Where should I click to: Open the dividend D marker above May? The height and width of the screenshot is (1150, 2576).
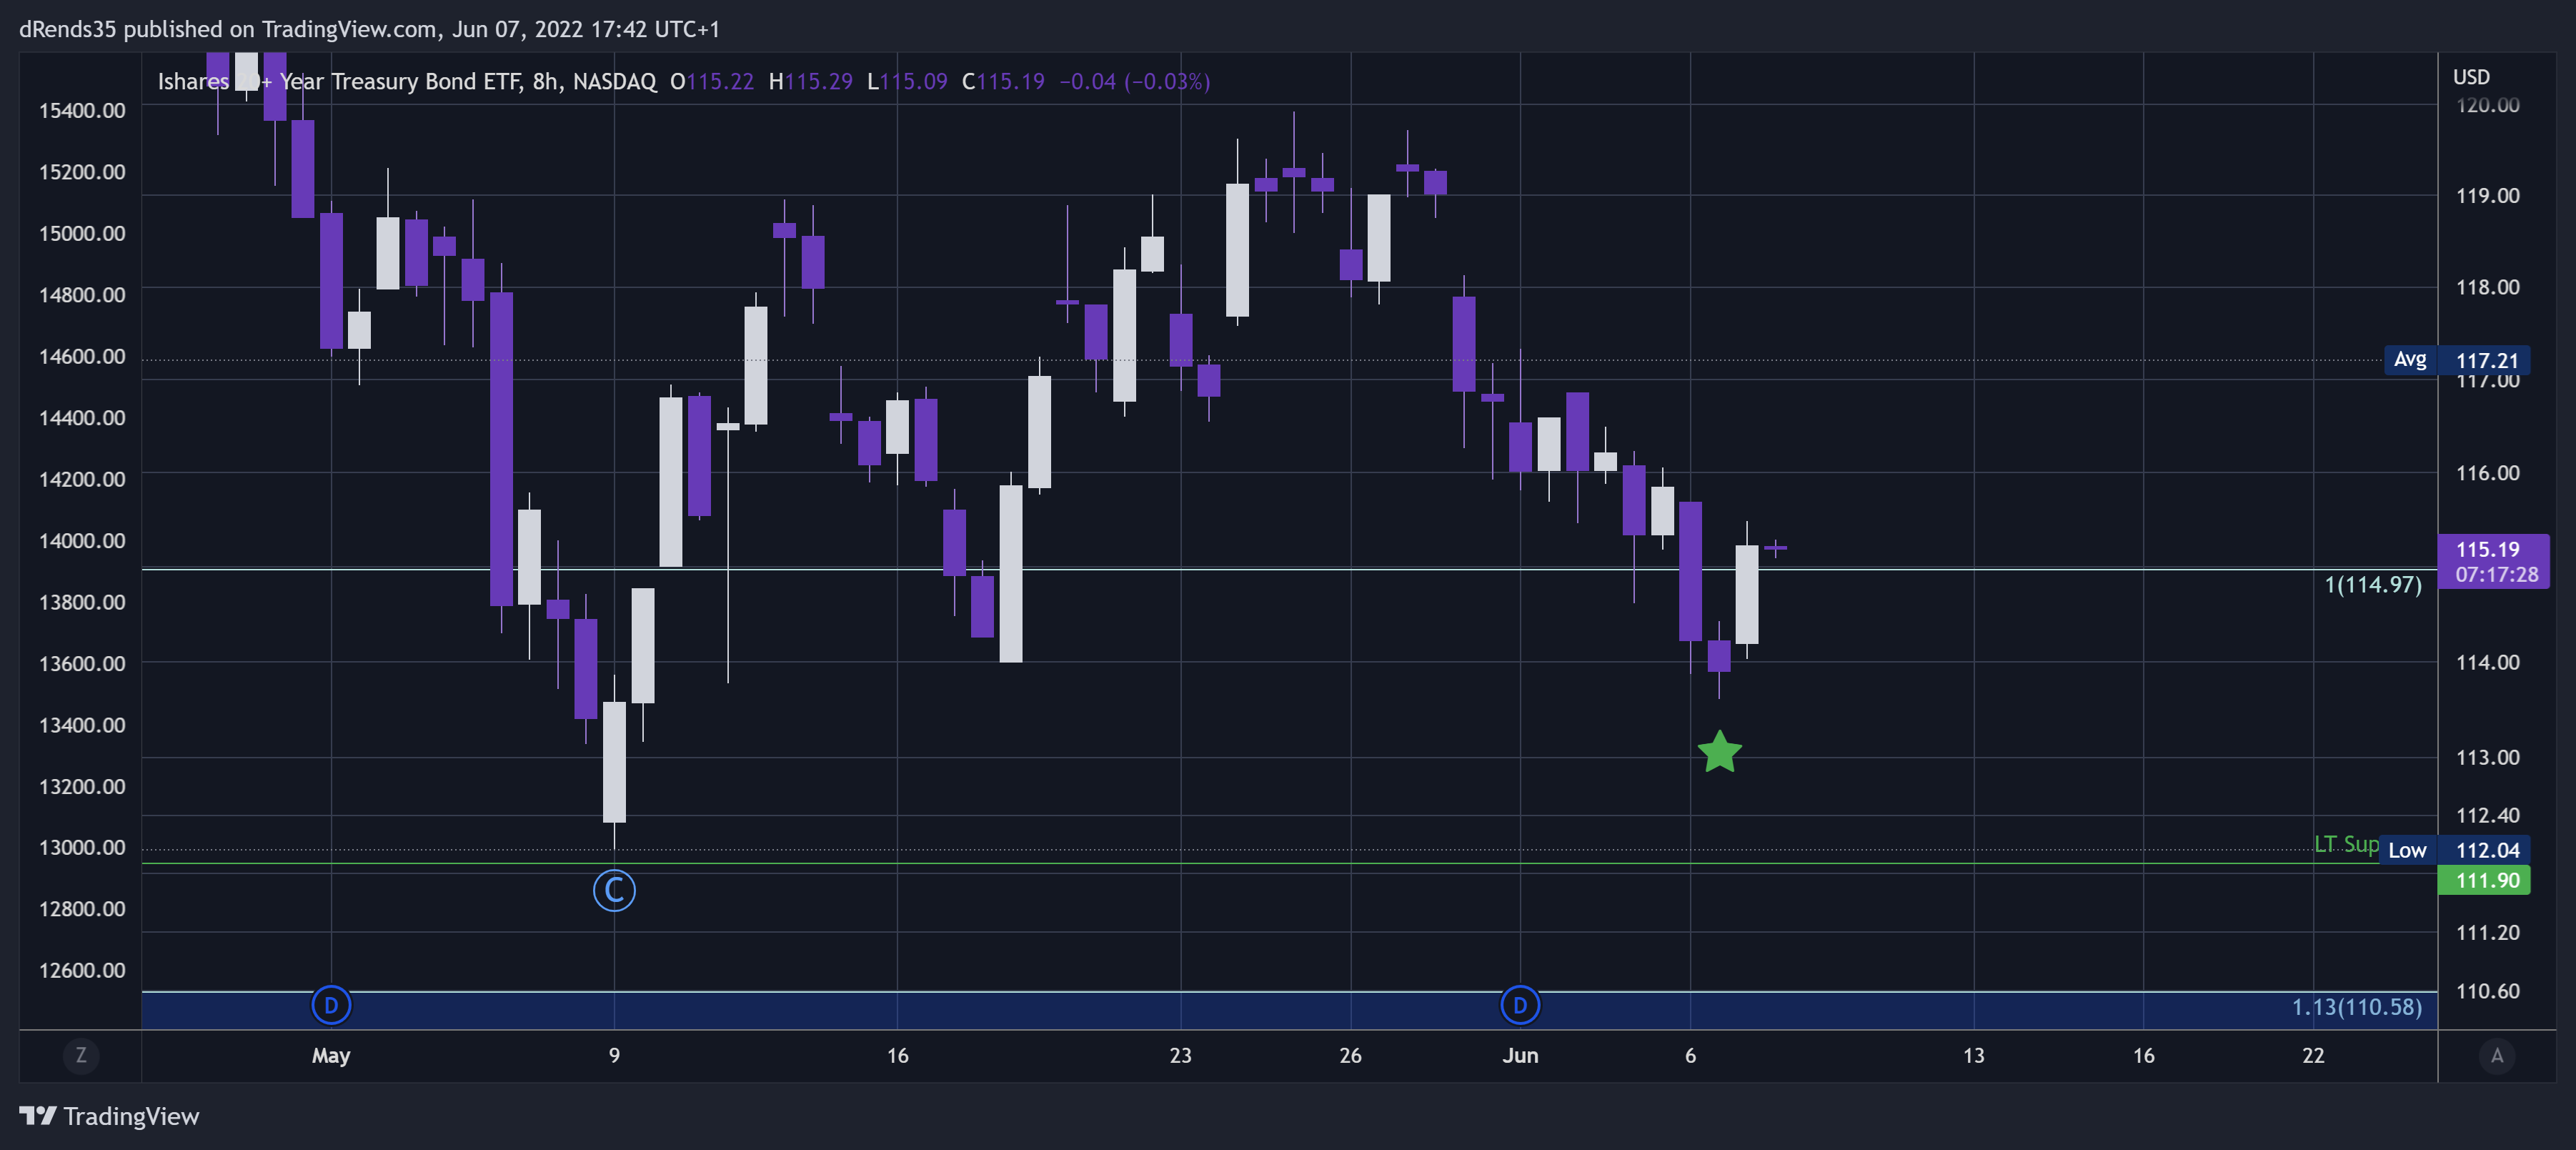(x=331, y=1005)
